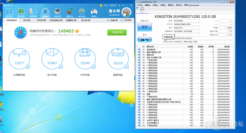This screenshot has width=246, height=133.
Task: Select the row F2 主机读取量总计
Action: 184,123
